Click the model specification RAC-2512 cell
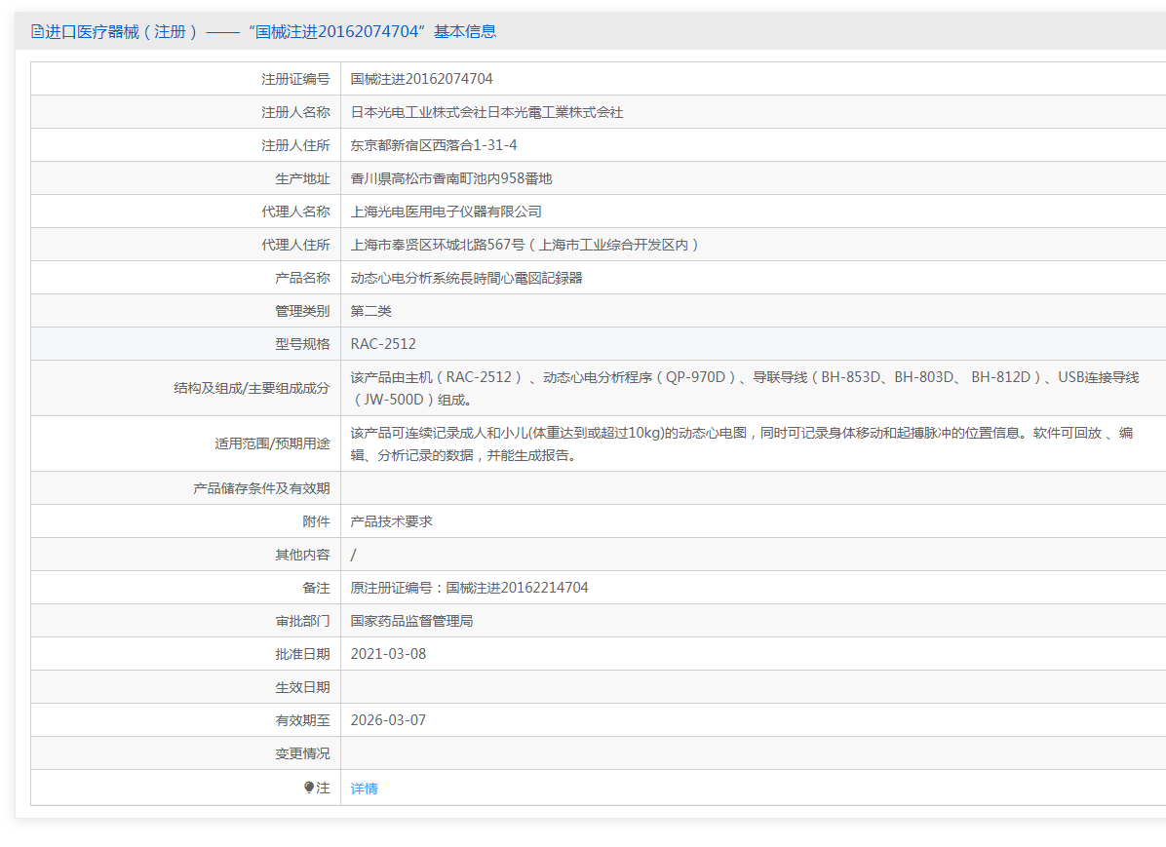1166x847 pixels. 383,344
